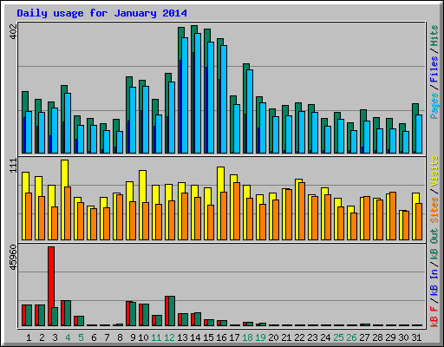Click day label 15 on the x-axis
The width and height of the screenshot is (444, 347).
point(208,337)
